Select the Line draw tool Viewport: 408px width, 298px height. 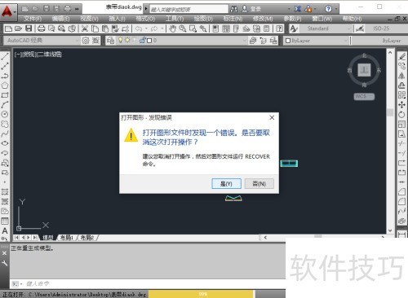coord(5,57)
